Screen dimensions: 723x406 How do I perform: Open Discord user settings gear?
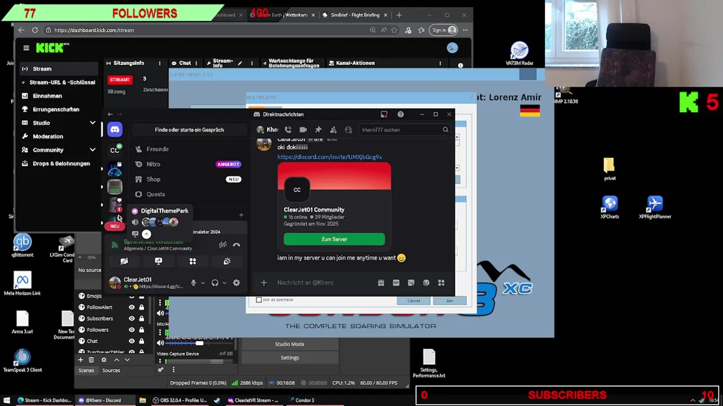coord(237,283)
